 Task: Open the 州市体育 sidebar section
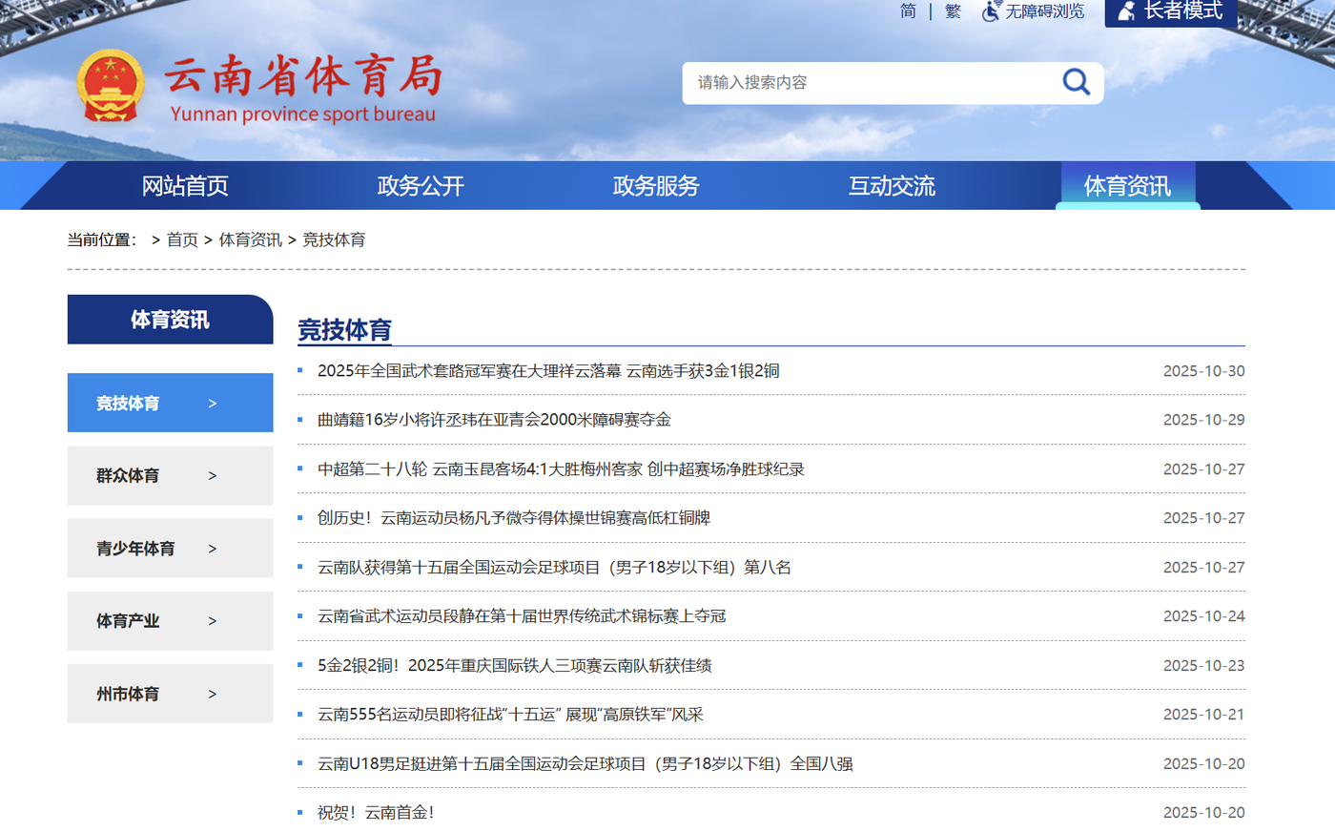(x=128, y=694)
